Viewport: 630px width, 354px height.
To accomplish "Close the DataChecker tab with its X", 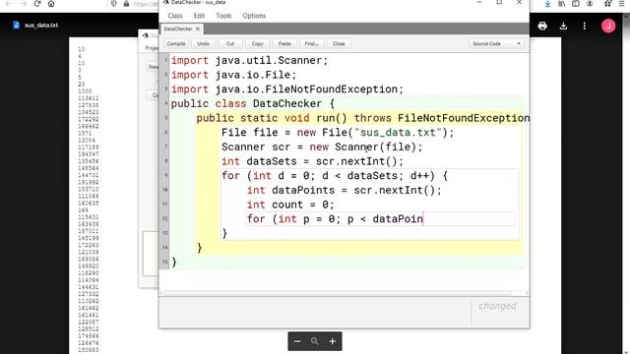I will point(198,29).
